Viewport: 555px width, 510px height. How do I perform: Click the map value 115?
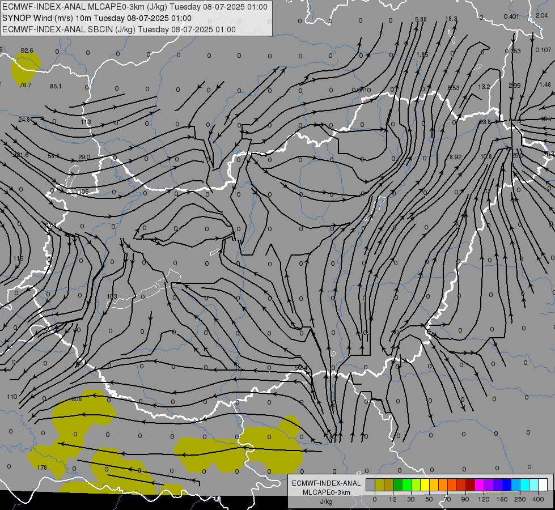pyautogui.click(x=18, y=259)
